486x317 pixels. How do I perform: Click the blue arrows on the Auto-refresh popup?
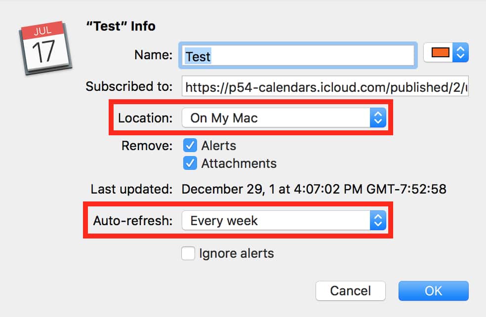click(377, 221)
